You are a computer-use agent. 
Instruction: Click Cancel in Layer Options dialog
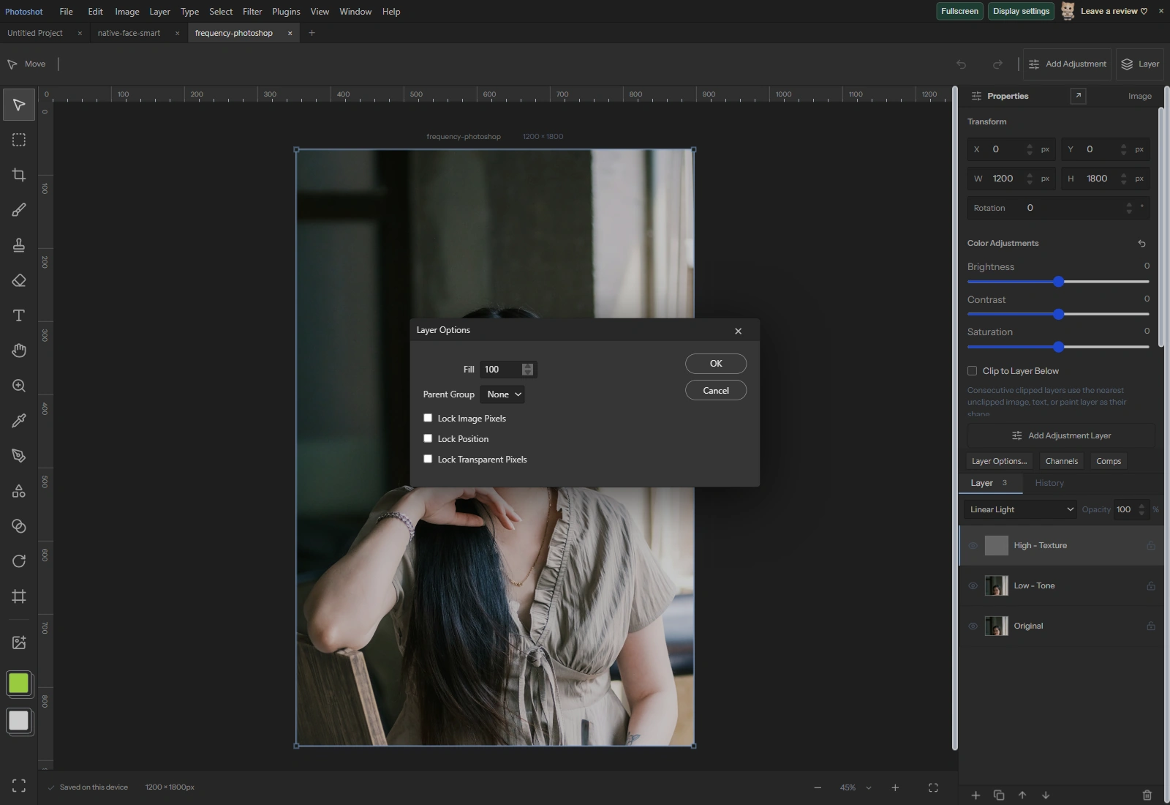point(716,390)
